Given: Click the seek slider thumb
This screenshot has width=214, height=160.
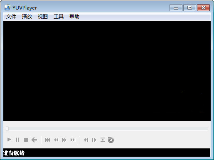Looking at the screenshot, I should click(x=7, y=128).
